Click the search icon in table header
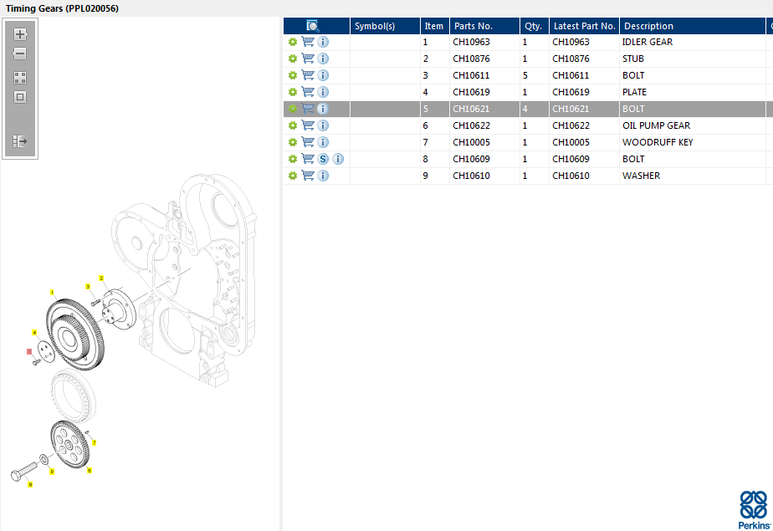773x531 pixels. 313,26
